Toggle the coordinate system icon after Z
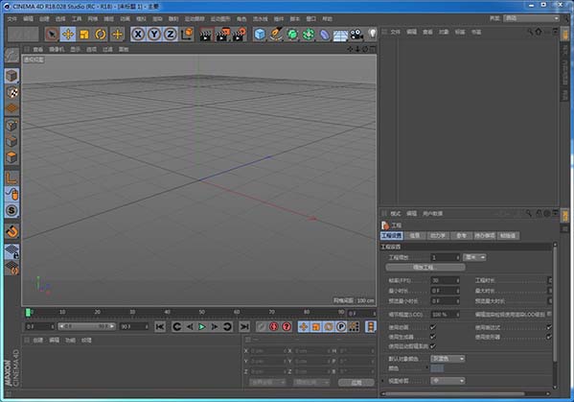 187,35
